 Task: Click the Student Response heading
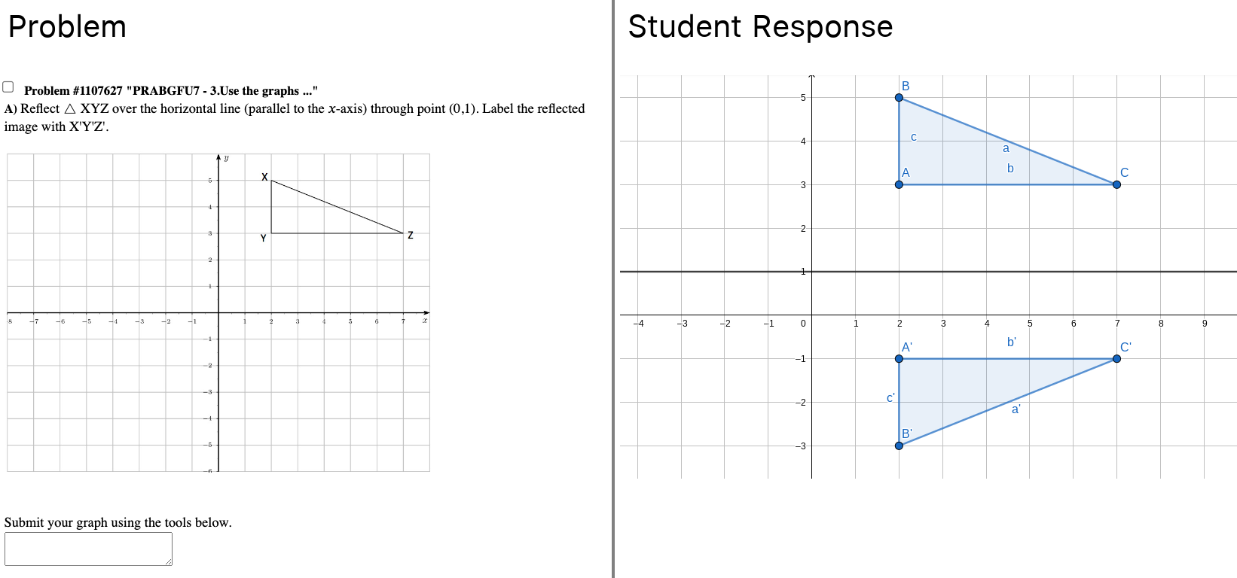(760, 27)
